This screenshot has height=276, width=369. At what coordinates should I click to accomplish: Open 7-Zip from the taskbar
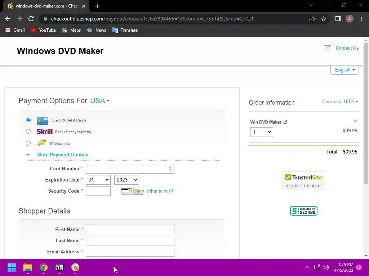pyautogui.click(x=59, y=267)
